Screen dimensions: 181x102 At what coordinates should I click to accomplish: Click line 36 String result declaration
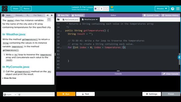click(x=80, y=34)
